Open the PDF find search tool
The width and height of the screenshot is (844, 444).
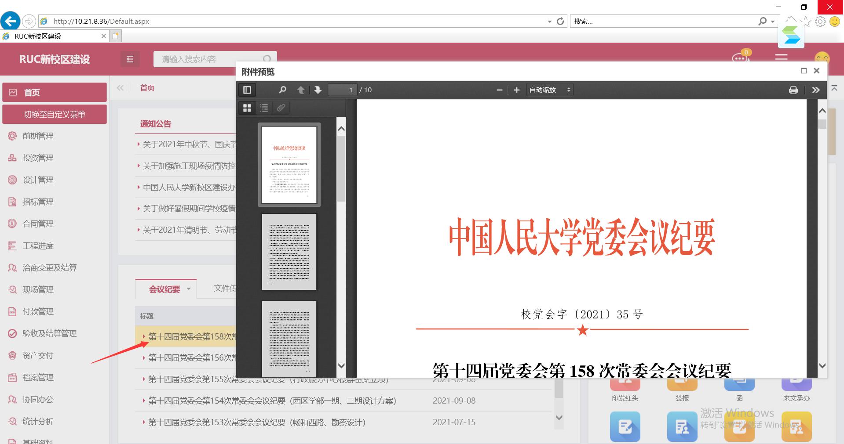(x=282, y=90)
